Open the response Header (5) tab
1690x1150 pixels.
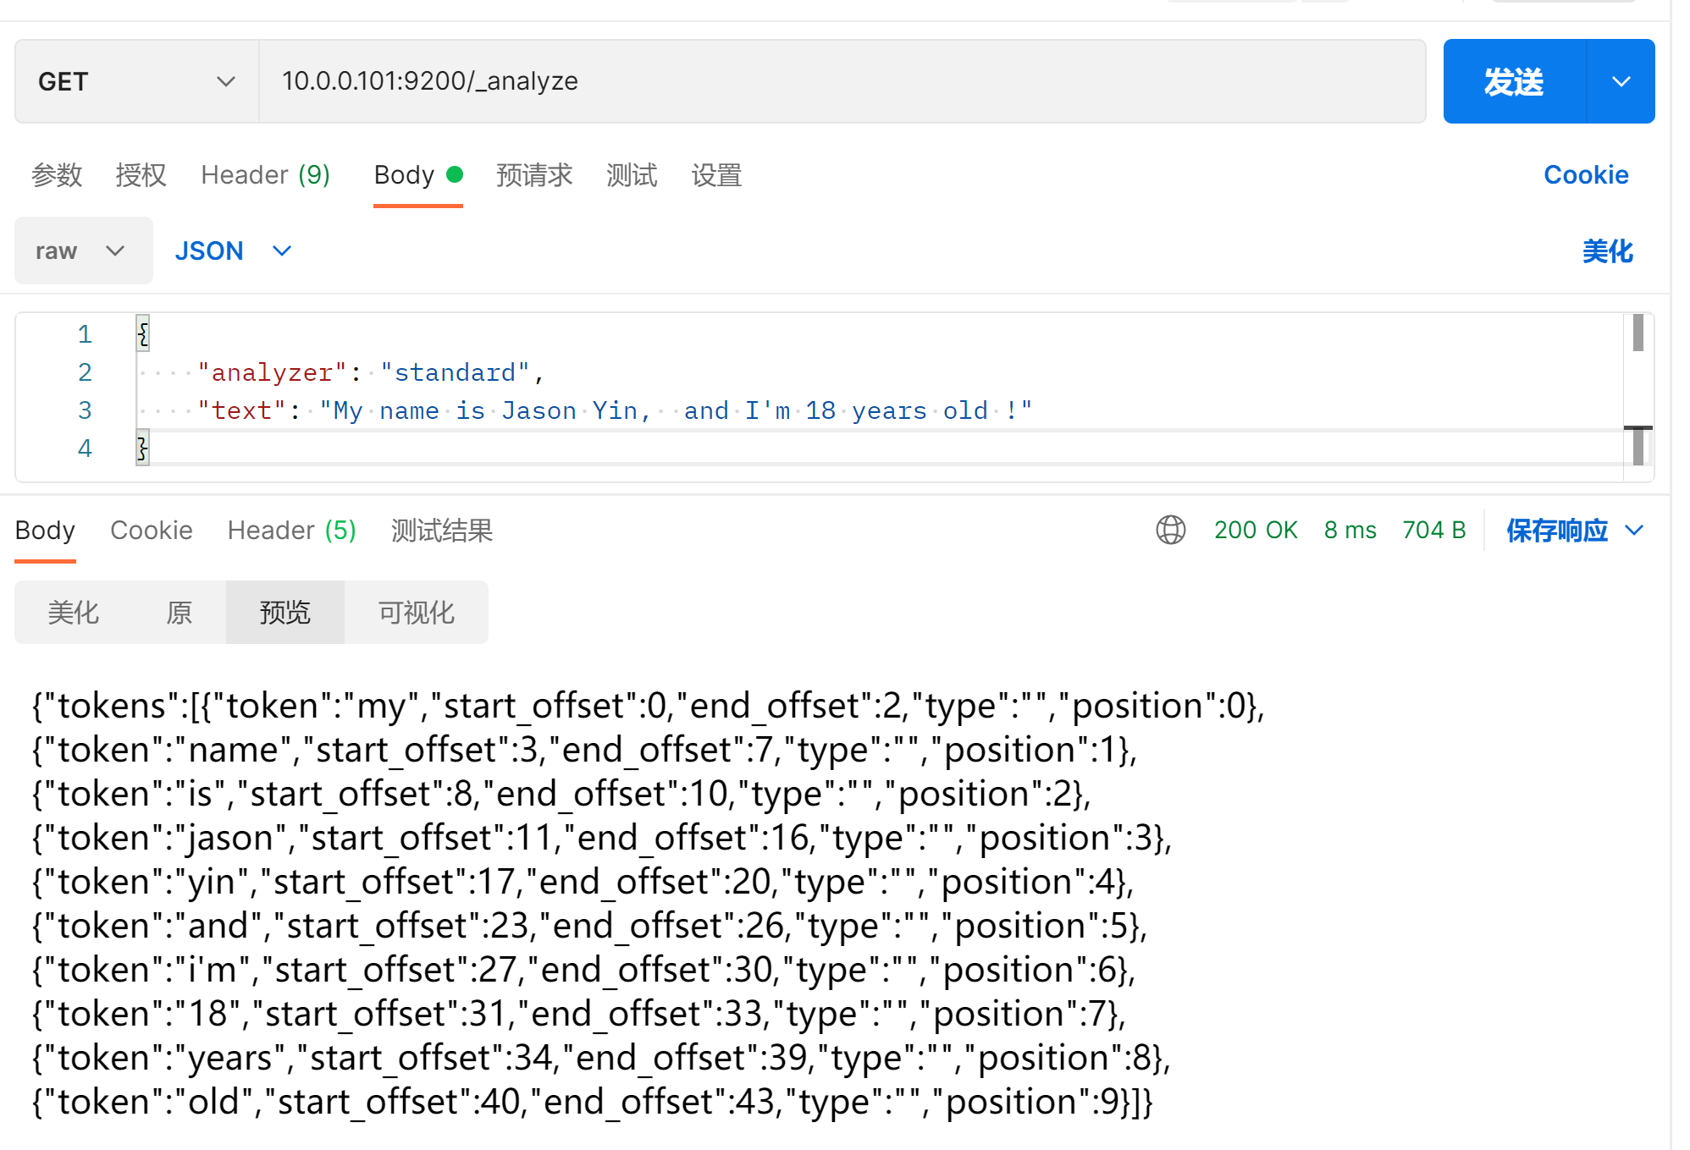292,531
